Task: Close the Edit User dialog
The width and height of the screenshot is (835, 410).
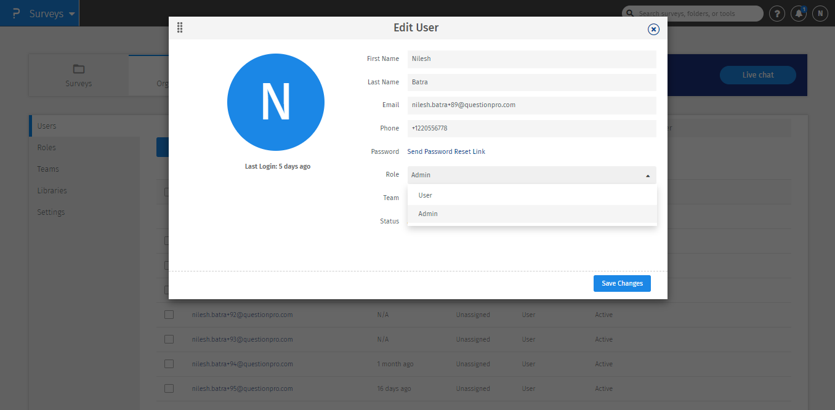Action: click(653, 29)
